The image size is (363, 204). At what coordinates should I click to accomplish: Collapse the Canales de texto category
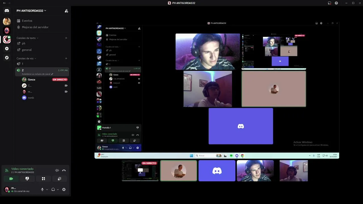tap(27, 38)
